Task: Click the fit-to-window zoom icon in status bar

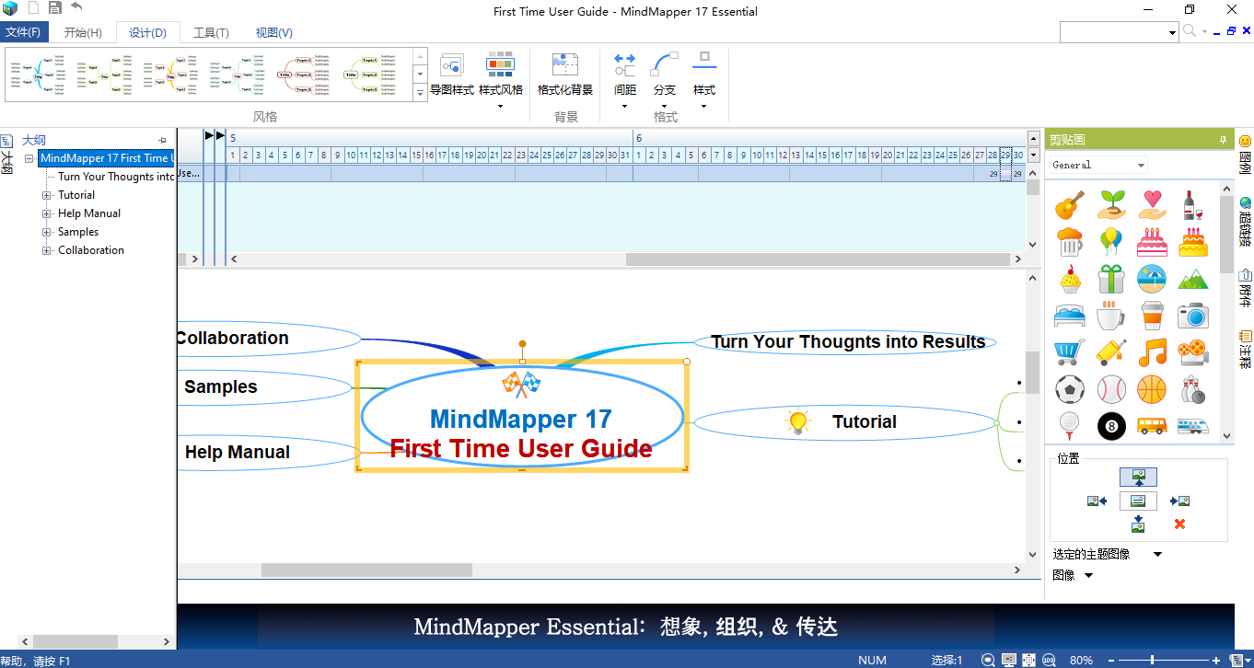Action: pos(1028,660)
